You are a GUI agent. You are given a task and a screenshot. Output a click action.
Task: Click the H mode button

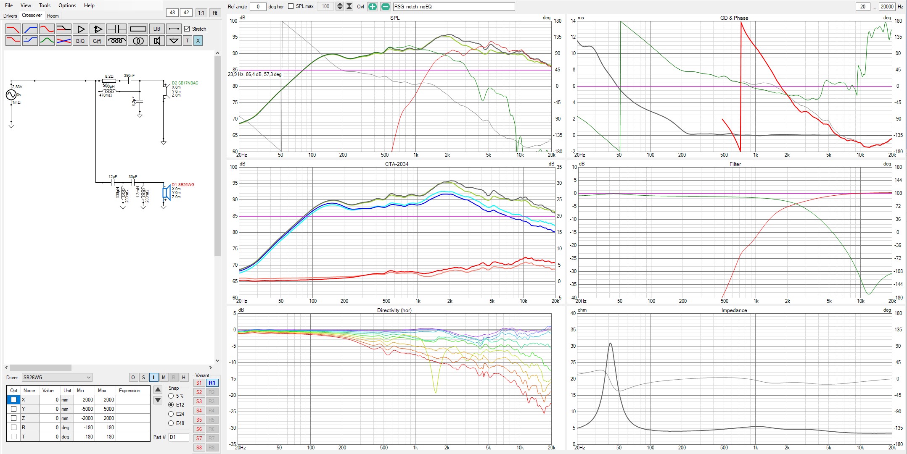(184, 378)
